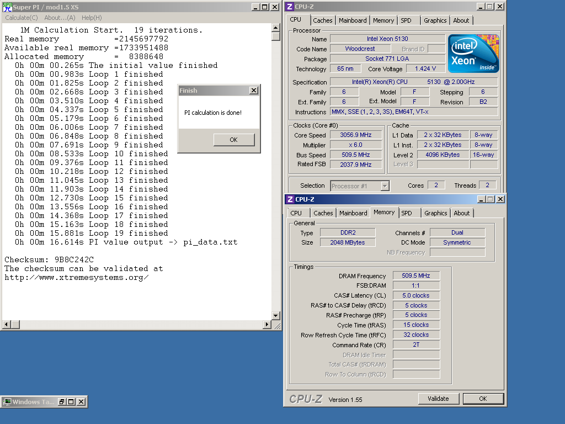Click the Super PI horizontal scrollbar right arrow
The image size is (565, 424).
pos(267,325)
